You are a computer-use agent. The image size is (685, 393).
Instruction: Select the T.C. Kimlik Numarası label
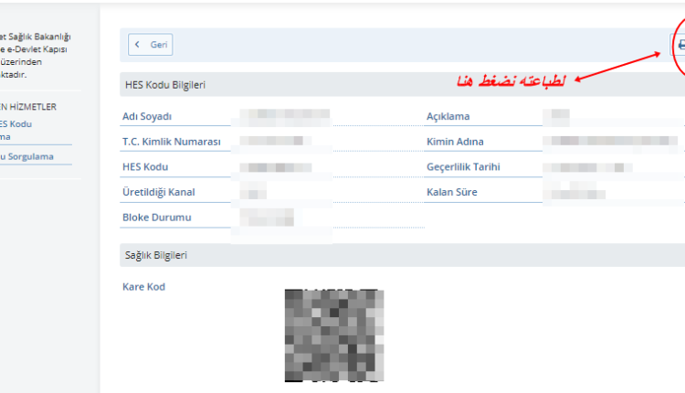172,142
